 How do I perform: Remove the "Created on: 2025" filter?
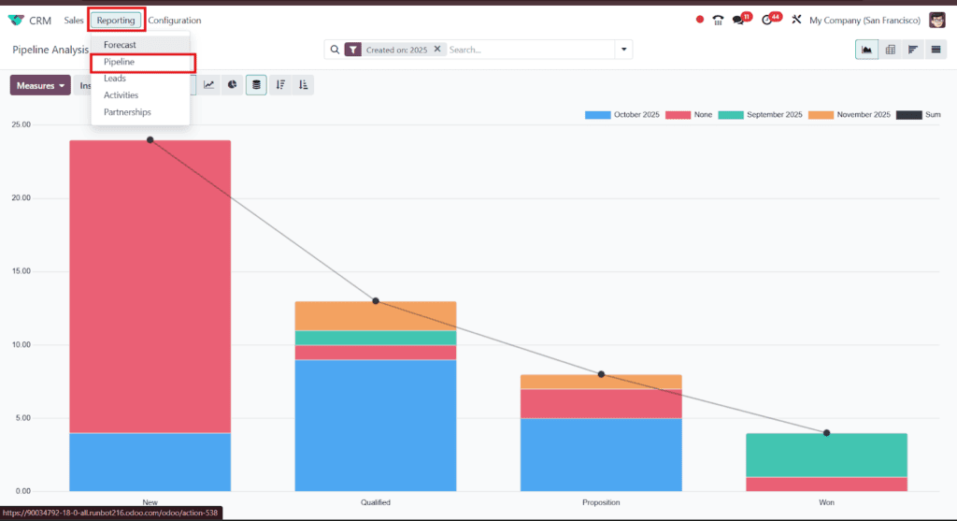(x=436, y=50)
